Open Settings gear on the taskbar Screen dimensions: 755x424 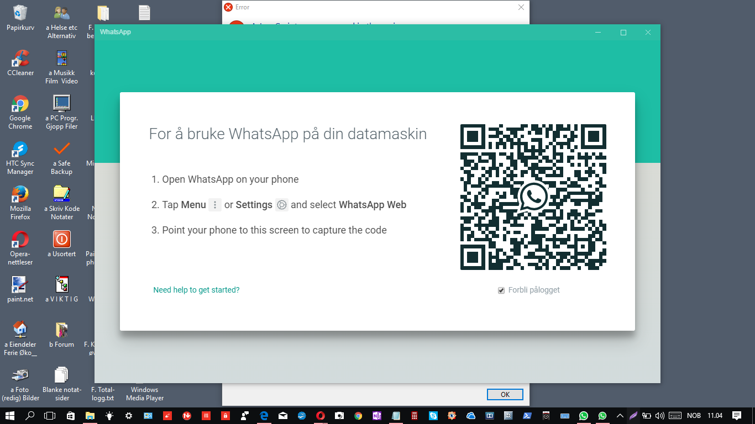coord(129,415)
